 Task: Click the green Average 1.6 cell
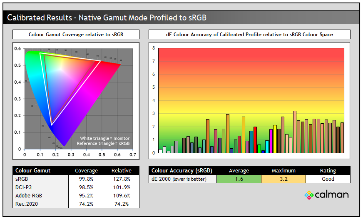[x=239, y=179]
